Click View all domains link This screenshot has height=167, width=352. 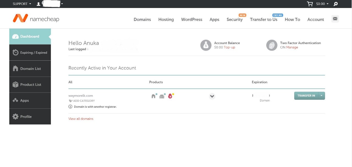81,119
